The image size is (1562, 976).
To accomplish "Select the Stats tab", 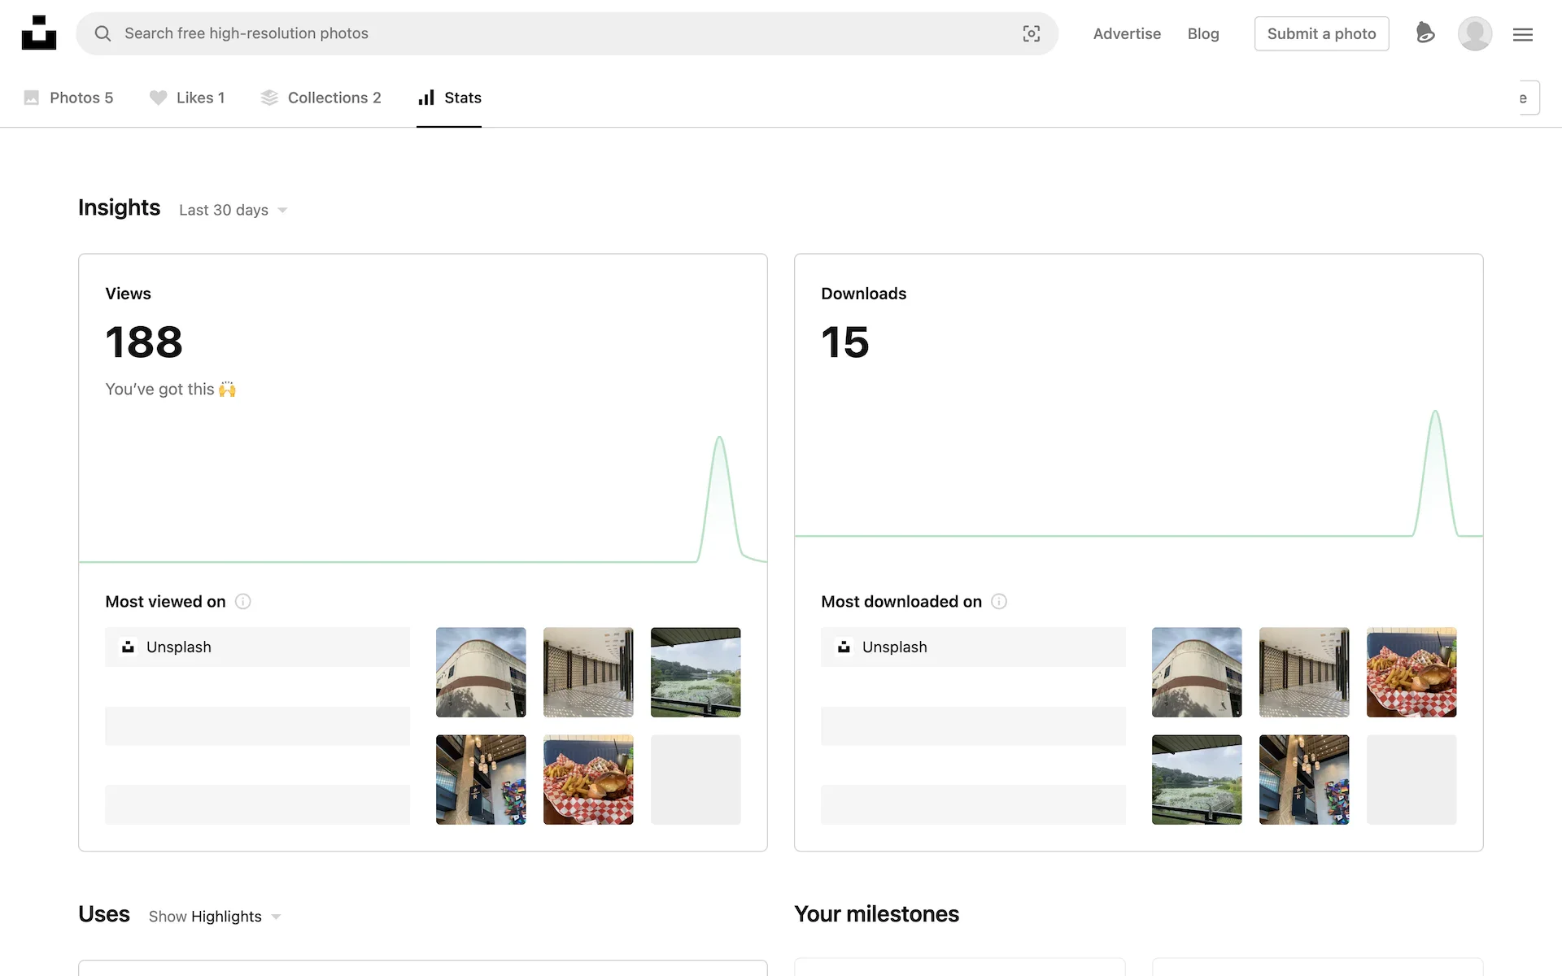I will click(449, 98).
